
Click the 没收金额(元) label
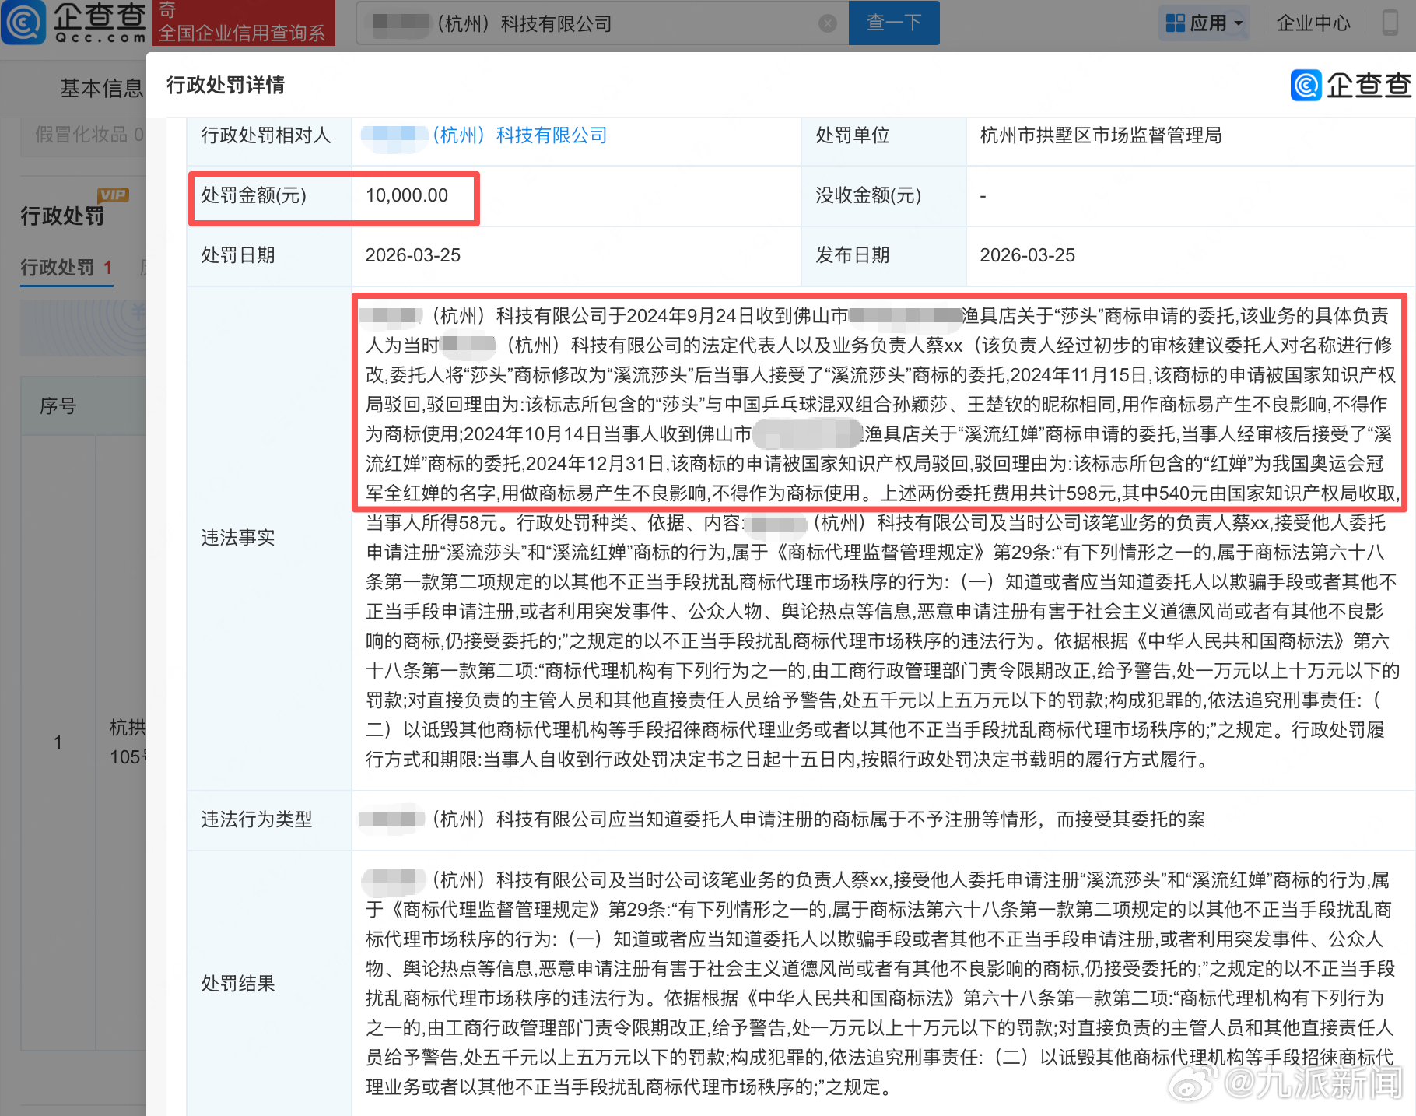[x=868, y=195]
